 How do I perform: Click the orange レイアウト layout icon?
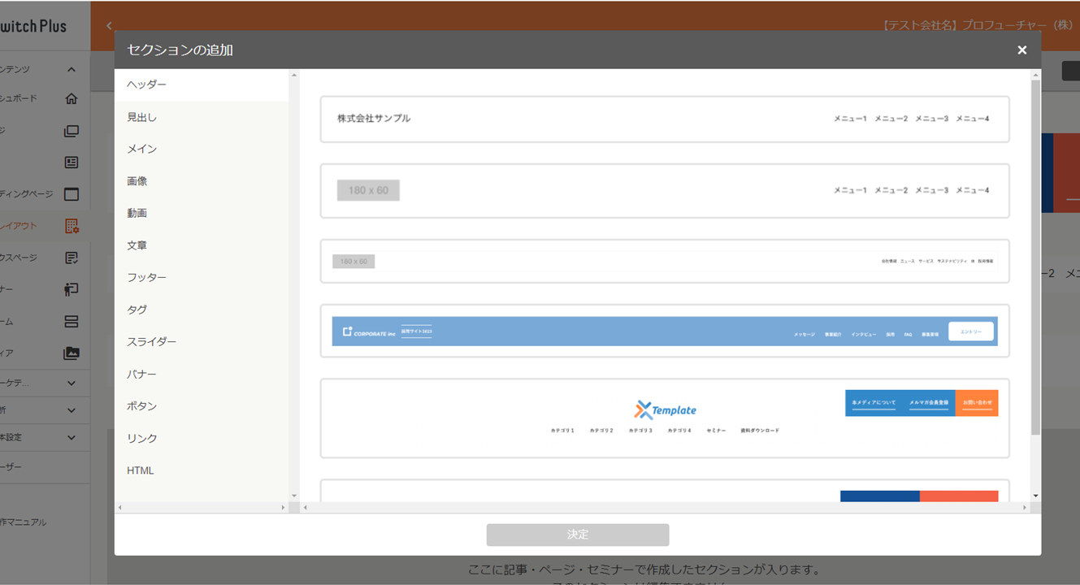(x=71, y=226)
